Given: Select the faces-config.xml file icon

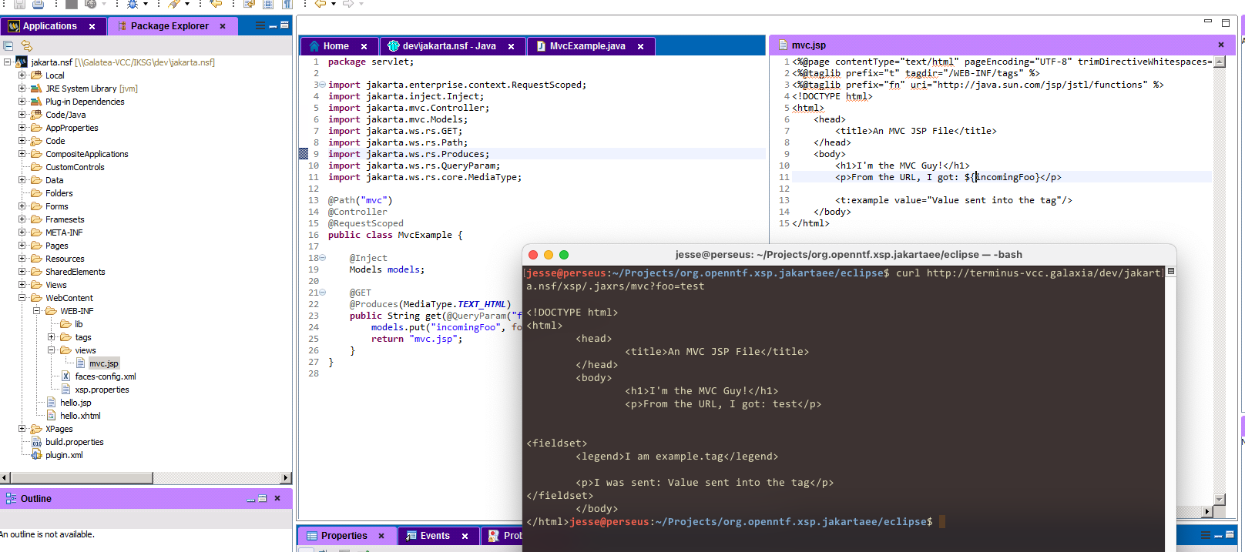Looking at the screenshot, I should click(x=66, y=376).
